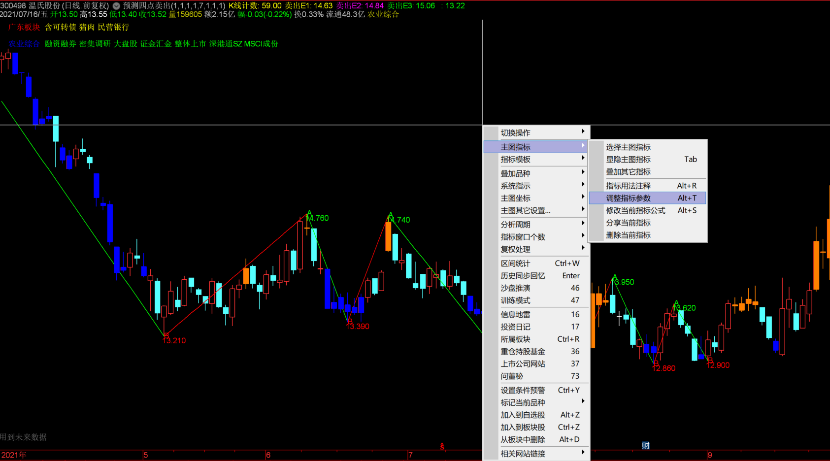The image size is (830, 461).
Task: Expand the 复权处理 submenu
Action: tap(536, 249)
